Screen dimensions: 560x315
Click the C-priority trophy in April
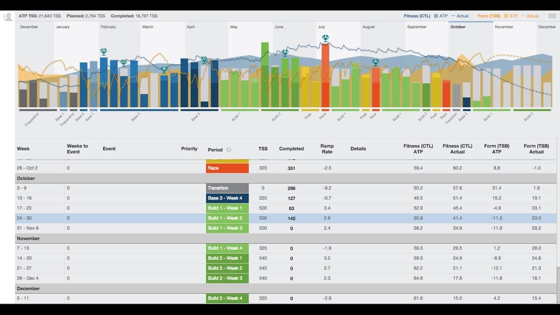[x=203, y=59]
